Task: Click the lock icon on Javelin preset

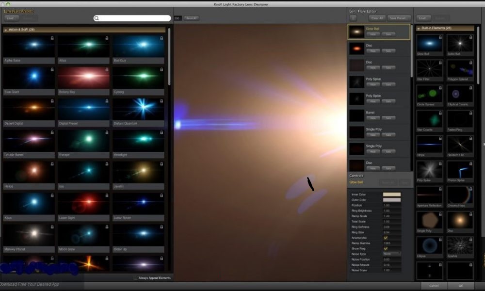Action: 162,164
